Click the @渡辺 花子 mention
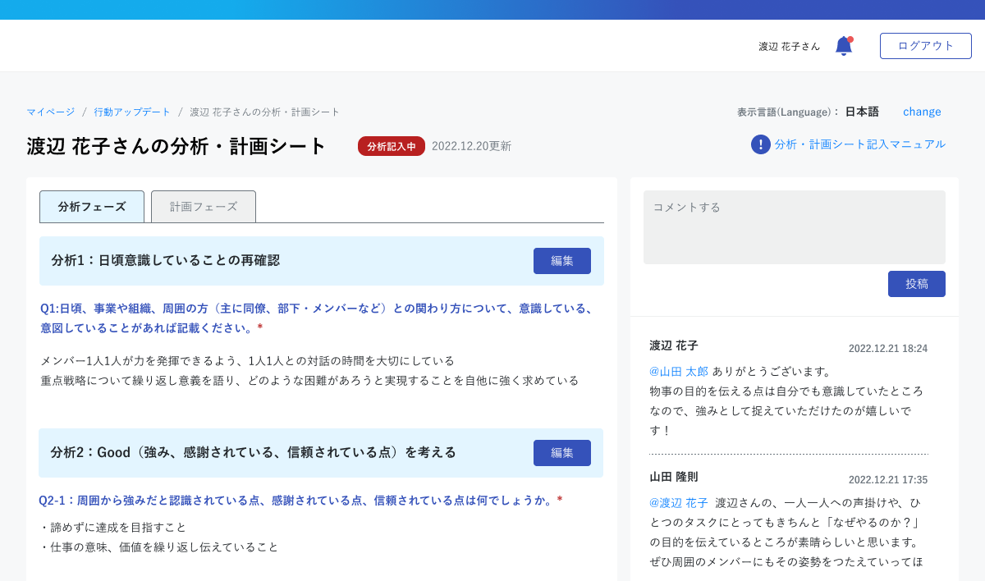This screenshot has height=581, width=985. [x=679, y=503]
